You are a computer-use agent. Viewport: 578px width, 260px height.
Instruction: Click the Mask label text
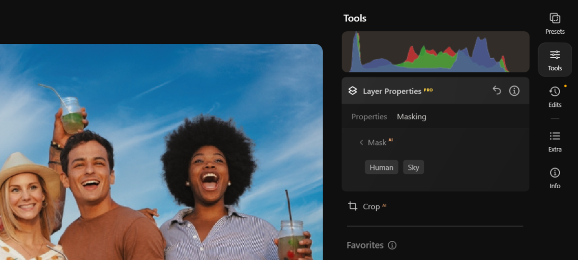[x=377, y=143]
